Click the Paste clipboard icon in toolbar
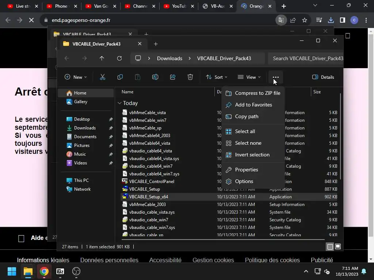Screen dimensions: 374x280 tap(138, 77)
